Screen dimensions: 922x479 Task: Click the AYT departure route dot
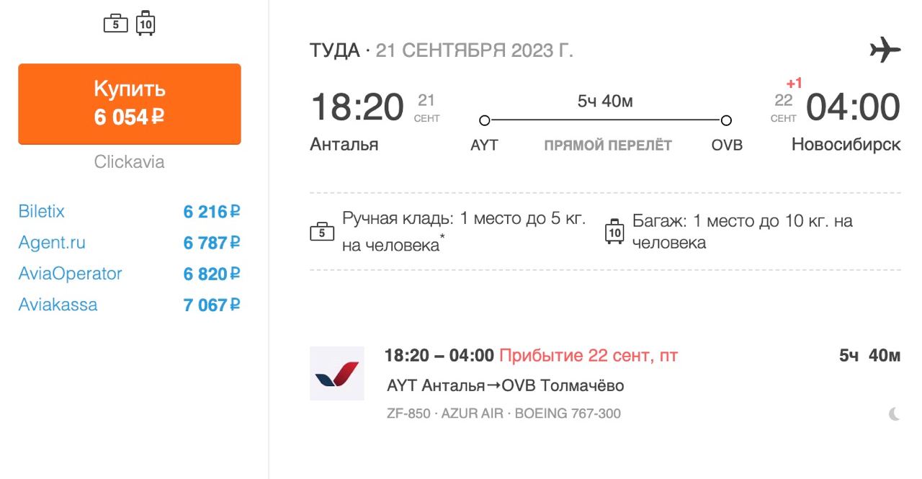485,120
